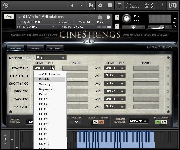Toggle the AUX sends display
The height and width of the screenshot is (150, 180).
pyautogui.click(x=175, y=22)
